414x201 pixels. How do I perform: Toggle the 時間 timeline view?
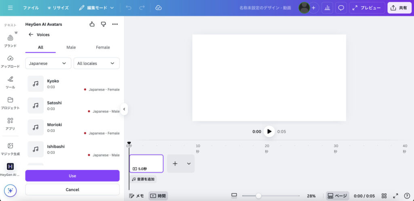coord(158,196)
